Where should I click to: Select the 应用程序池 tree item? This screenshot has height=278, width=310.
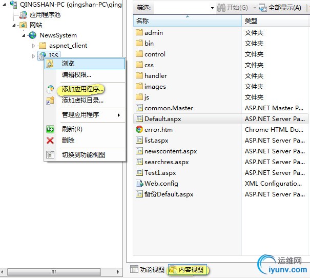(x=45, y=15)
